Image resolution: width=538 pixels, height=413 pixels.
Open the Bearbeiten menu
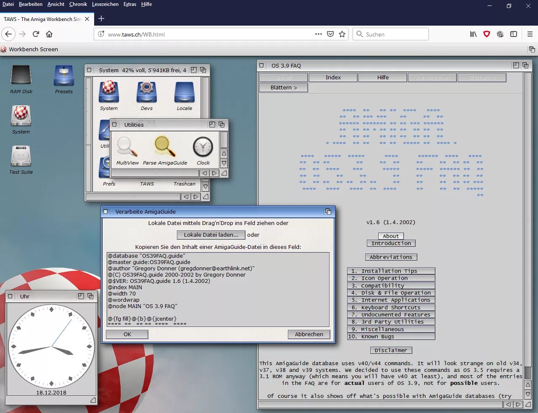pos(31,4)
